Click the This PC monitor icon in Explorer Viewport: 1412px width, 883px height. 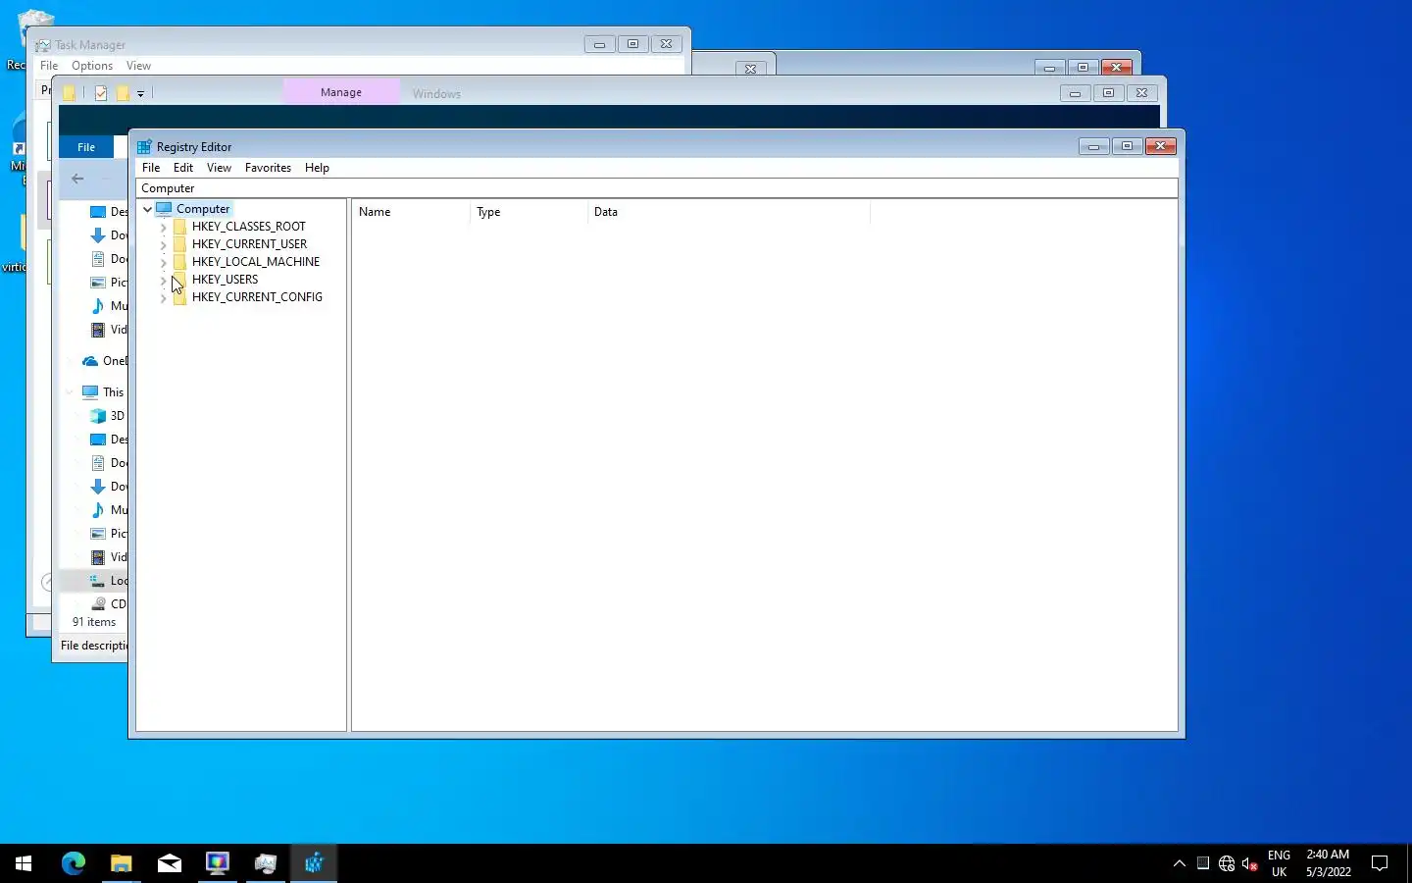(90, 392)
